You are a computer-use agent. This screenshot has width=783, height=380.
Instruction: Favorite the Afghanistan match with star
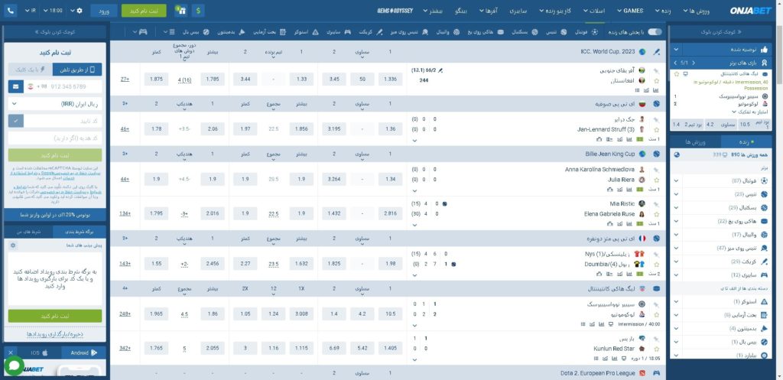coord(655,80)
